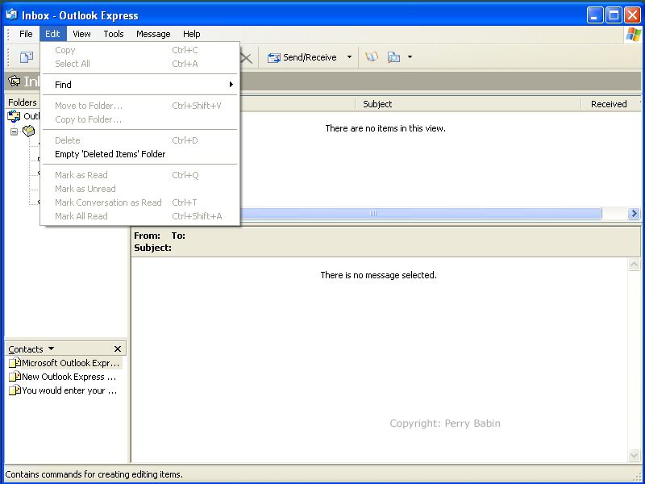Choose Empty 'Deleted Items' Folder
645x484 pixels.
point(110,154)
